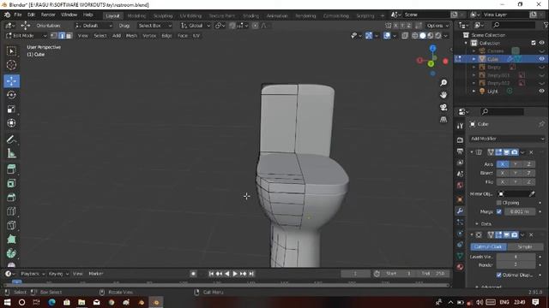This screenshot has height=308, width=549.
Task: Toggle Collection exclude checkbox in outliner
Action: (534, 43)
